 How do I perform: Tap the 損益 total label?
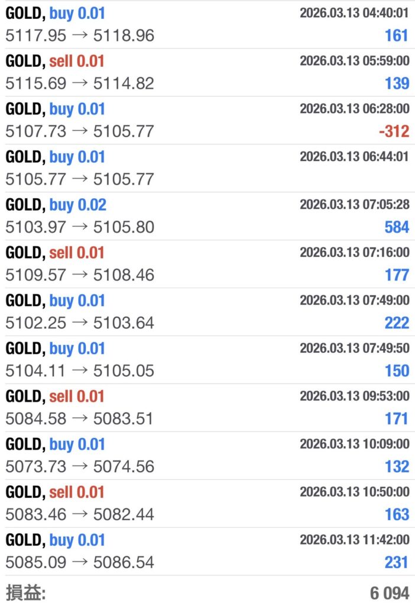click(26, 592)
